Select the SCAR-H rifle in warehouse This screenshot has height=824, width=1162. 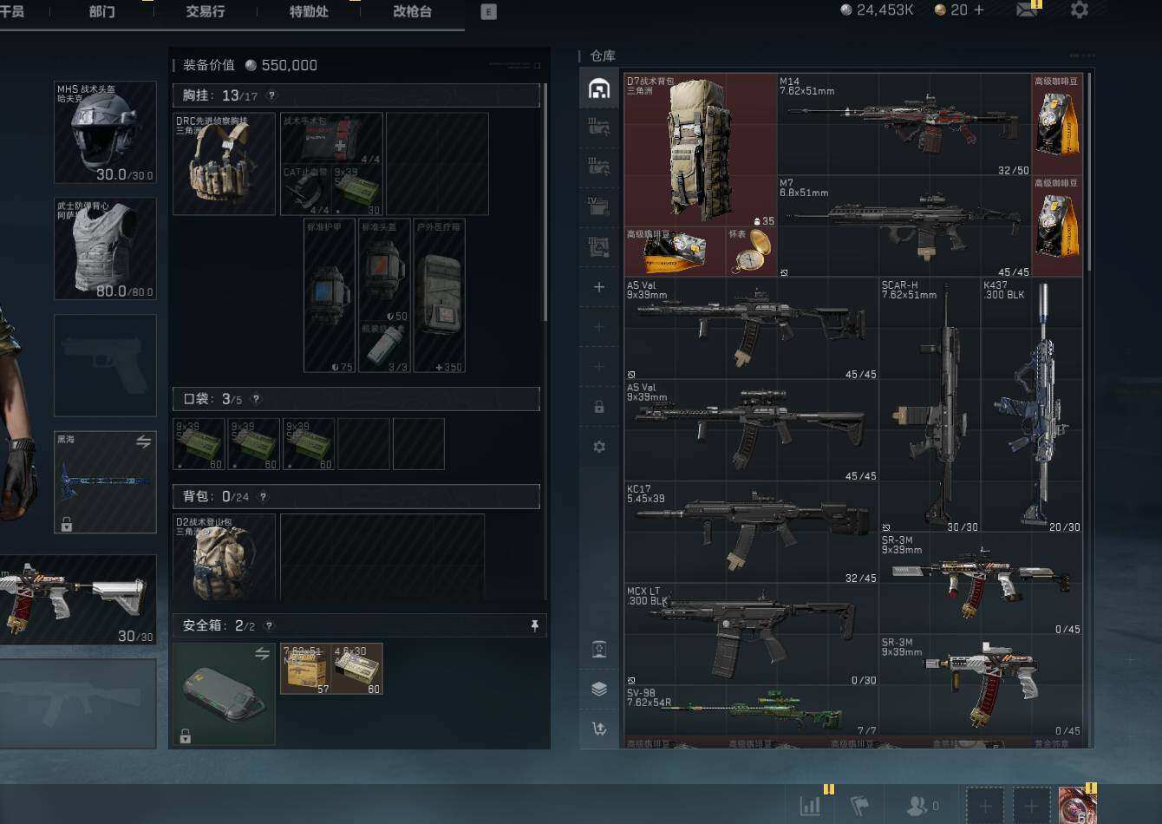pyautogui.click(x=930, y=405)
